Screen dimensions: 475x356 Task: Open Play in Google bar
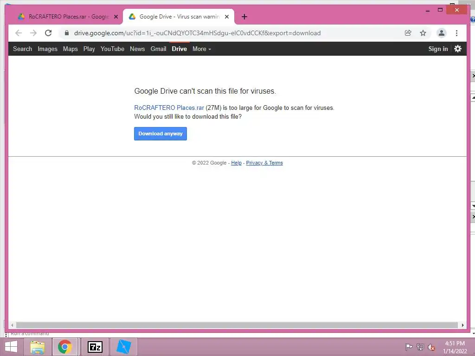pyautogui.click(x=89, y=49)
